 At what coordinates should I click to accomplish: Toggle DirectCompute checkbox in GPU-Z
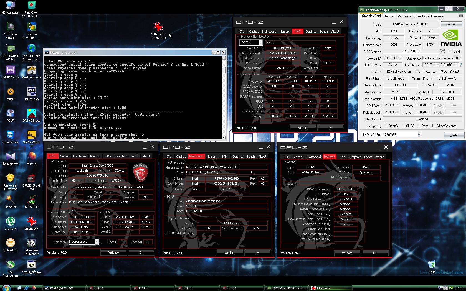434,126
